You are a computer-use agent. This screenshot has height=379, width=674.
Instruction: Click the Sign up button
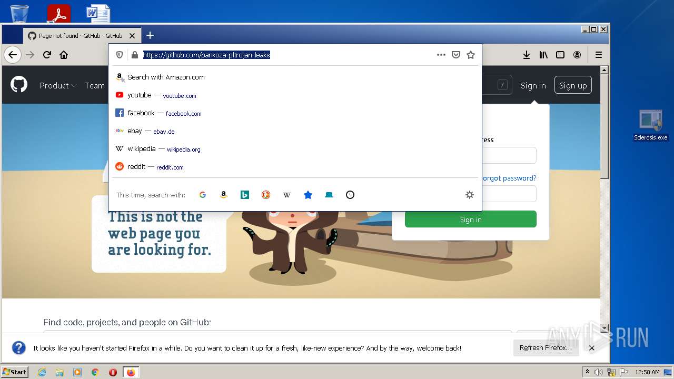(573, 85)
